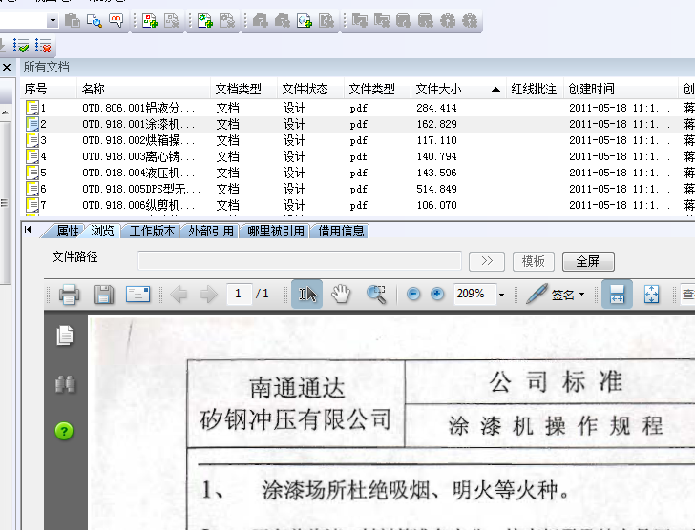
Task: Click the left panel scroll-up arrow
Action: pos(5,112)
